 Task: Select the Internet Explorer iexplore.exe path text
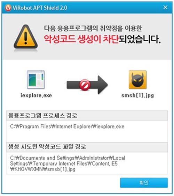(67, 126)
